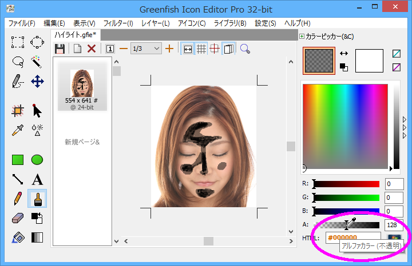The width and height of the screenshot is (412, 266).
Task: Activate the Eyedropper color picker tool
Action: 18,130
